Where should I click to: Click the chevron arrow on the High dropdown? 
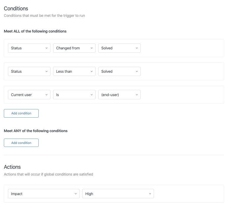150,194
